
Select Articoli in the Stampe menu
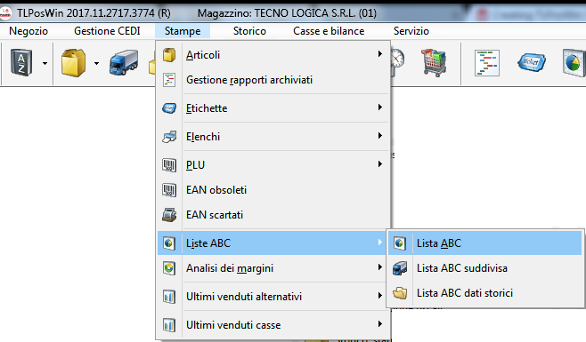(x=273, y=55)
